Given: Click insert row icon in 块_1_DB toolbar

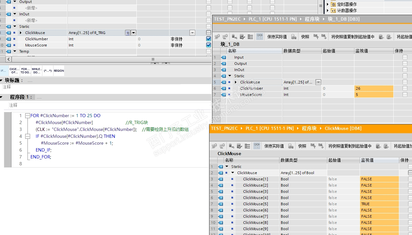Looking at the screenshot, I should (x=217, y=37).
